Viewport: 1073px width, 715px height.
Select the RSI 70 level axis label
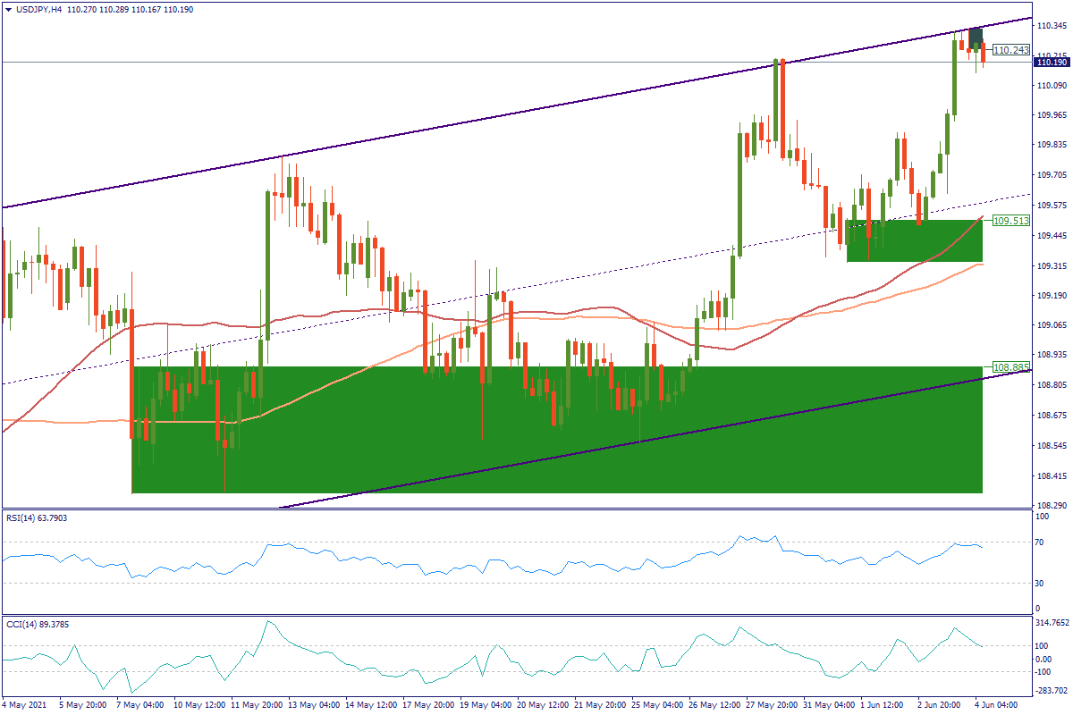pos(1041,543)
